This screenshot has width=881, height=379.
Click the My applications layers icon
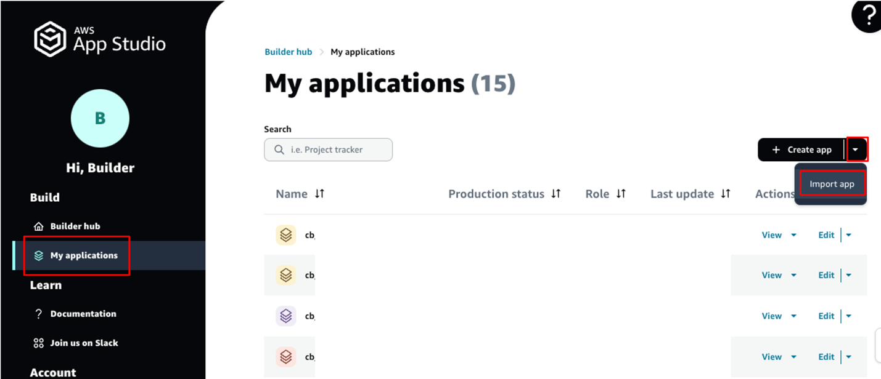(x=38, y=255)
